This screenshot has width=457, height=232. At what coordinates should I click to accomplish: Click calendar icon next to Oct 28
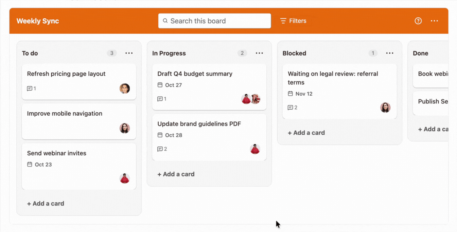coord(160,135)
